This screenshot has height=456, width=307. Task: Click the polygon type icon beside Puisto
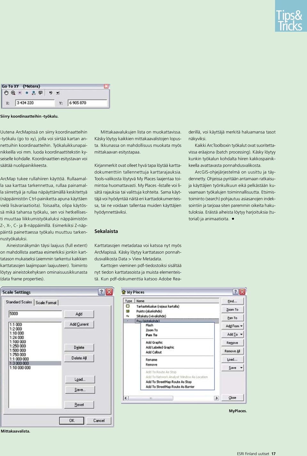pos(128,311)
